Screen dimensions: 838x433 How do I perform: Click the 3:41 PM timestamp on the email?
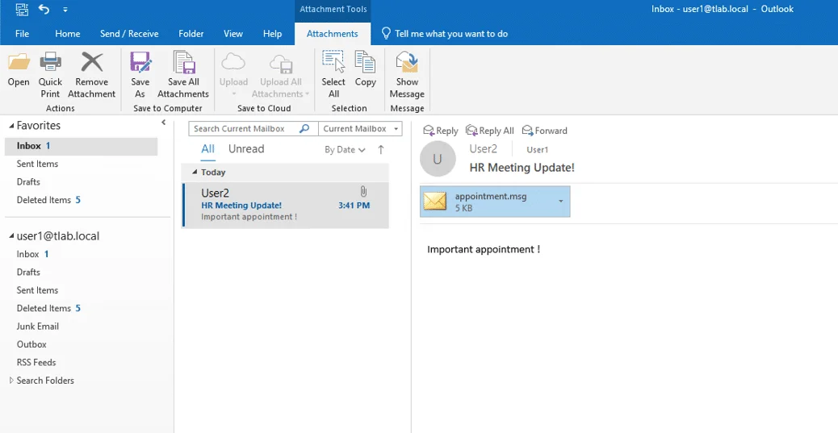click(354, 206)
